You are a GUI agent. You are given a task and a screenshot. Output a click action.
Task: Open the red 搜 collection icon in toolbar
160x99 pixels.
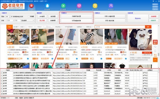point(31,6)
